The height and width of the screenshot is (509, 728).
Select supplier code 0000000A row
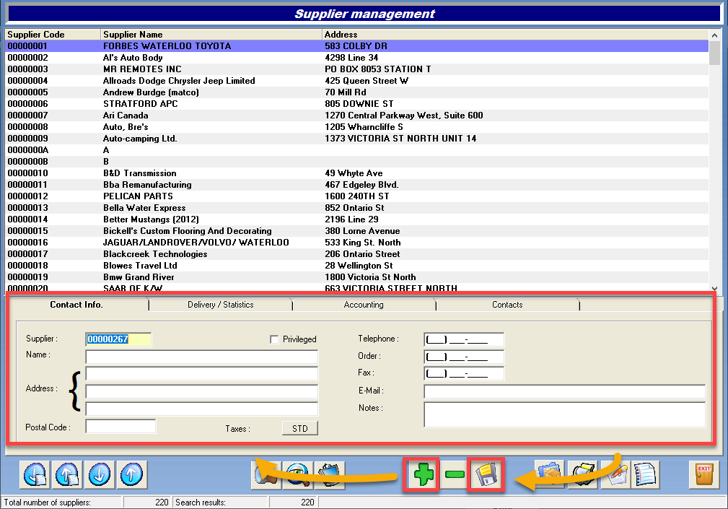tap(356, 150)
